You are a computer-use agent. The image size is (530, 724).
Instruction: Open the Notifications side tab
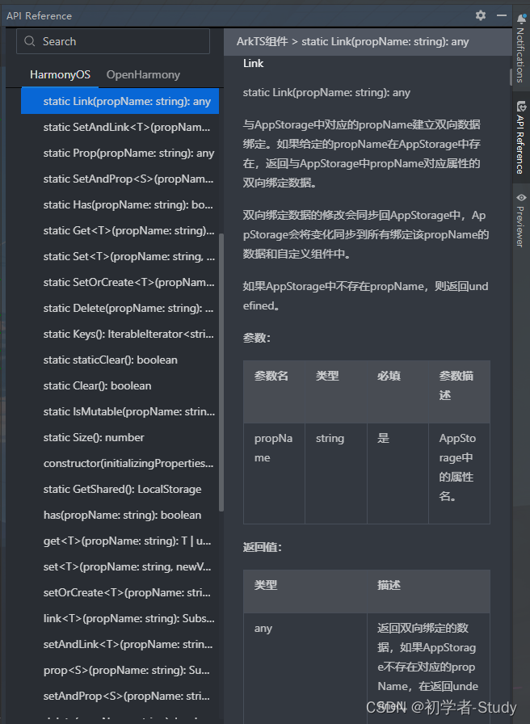point(521,48)
